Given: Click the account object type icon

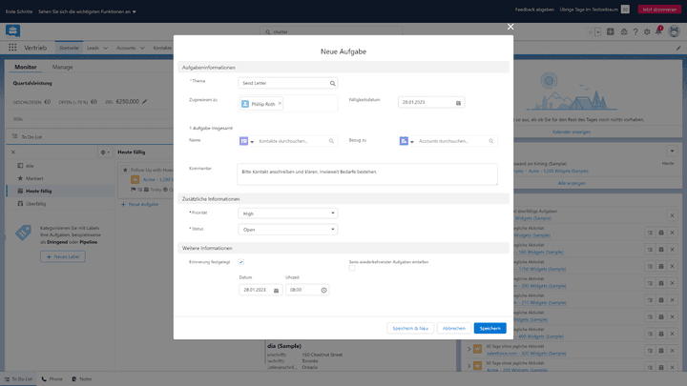Looking at the screenshot, I should click(405, 141).
